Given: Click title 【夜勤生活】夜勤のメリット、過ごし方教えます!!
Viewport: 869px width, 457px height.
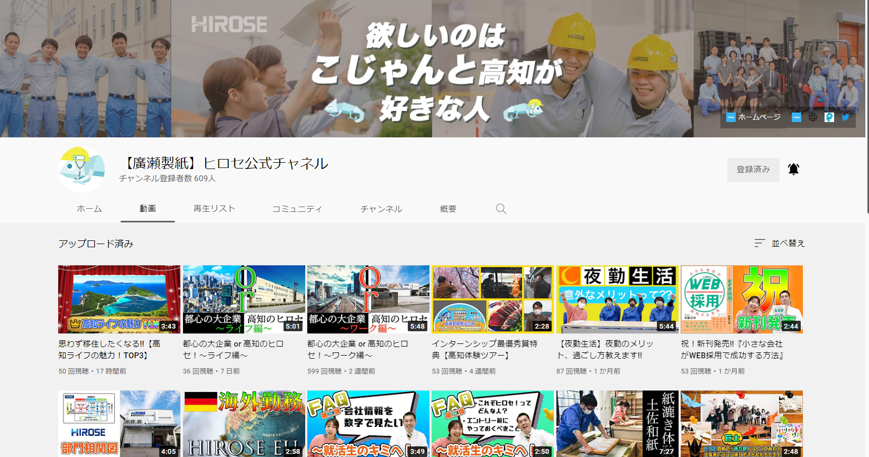Looking at the screenshot, I should 605,349.
